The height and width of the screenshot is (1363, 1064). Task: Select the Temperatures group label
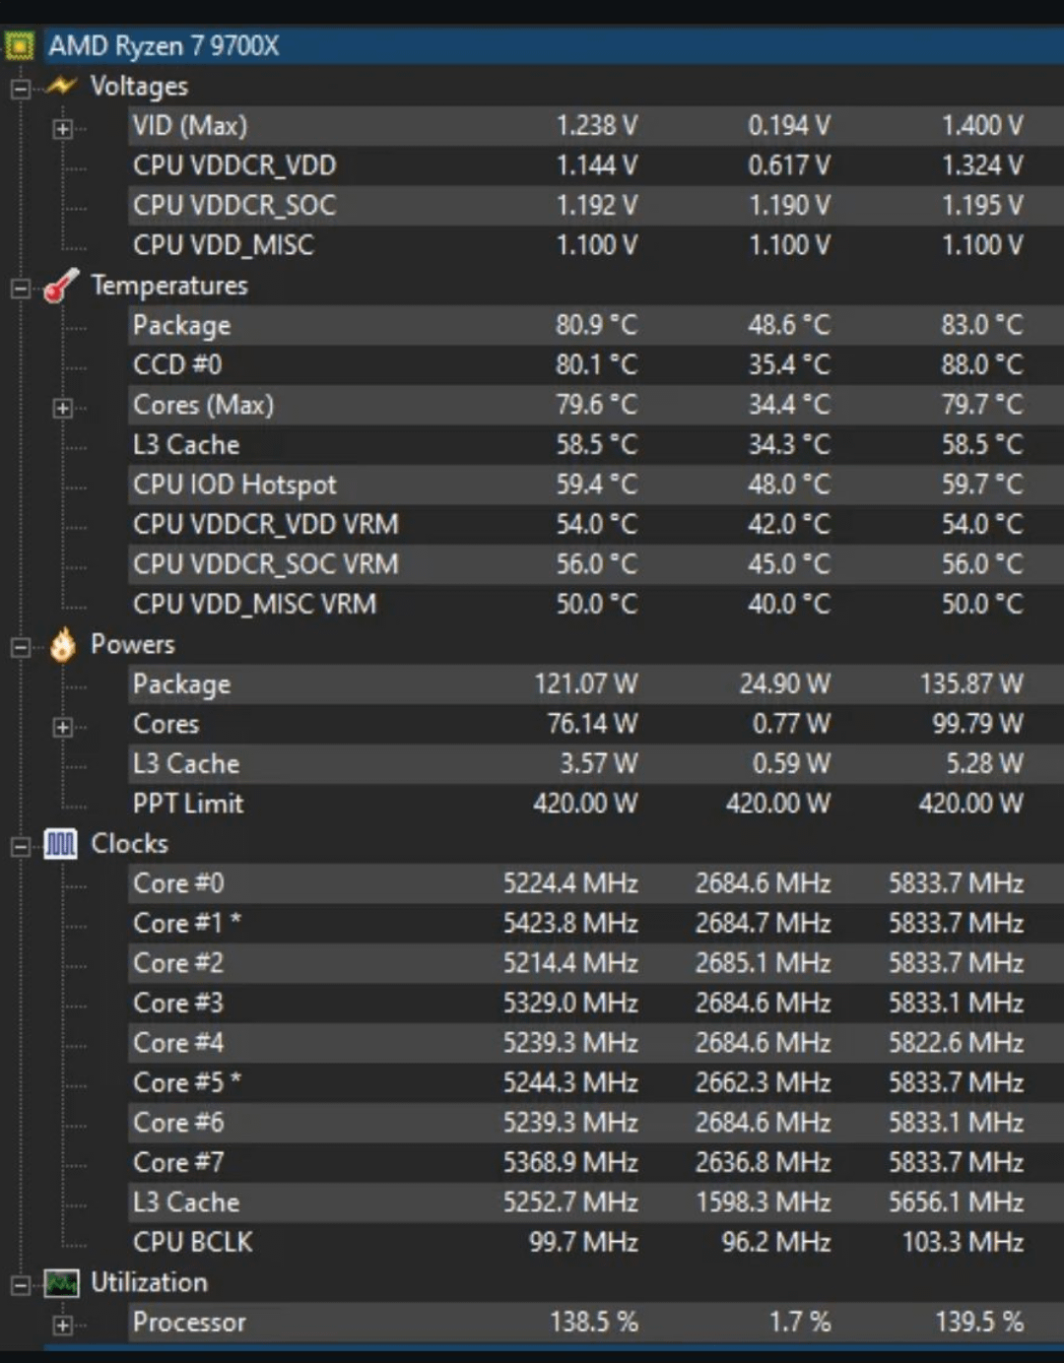[169, 286]
